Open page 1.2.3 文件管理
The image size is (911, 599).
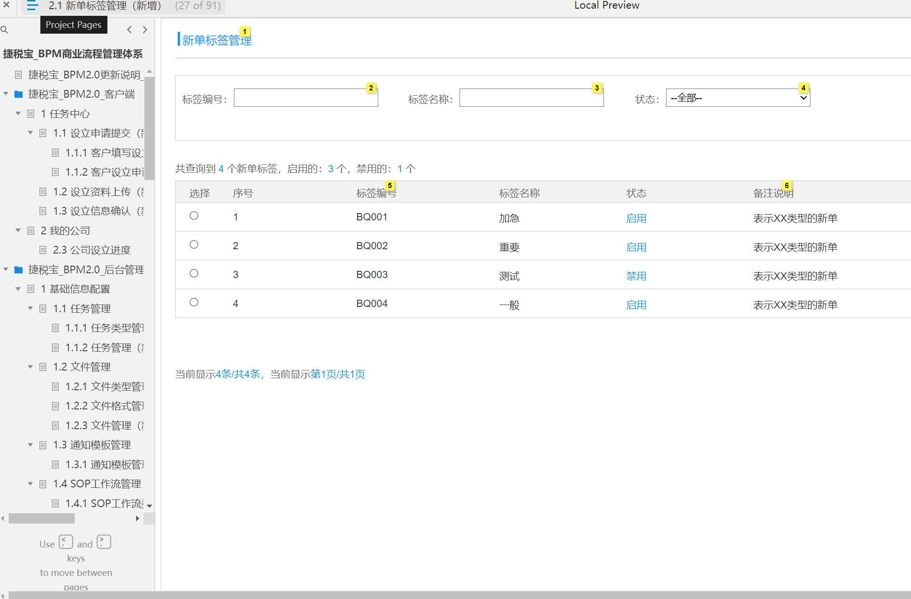pos(104,426)
